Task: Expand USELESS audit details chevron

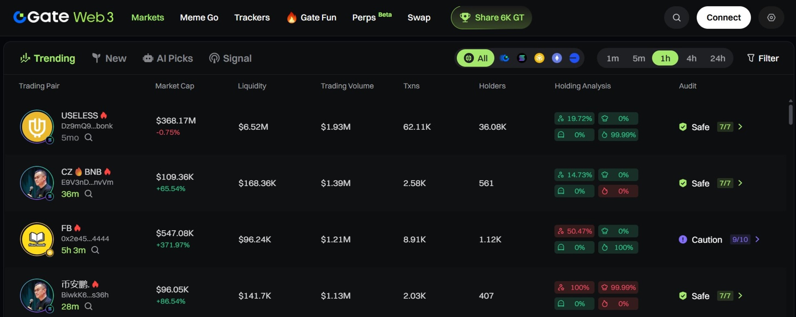Action: click(x=740, y=127)
